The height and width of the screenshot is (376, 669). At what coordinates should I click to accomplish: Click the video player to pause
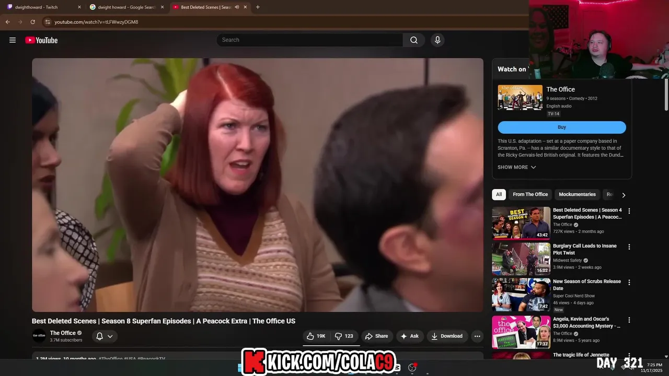click(258, 185)
